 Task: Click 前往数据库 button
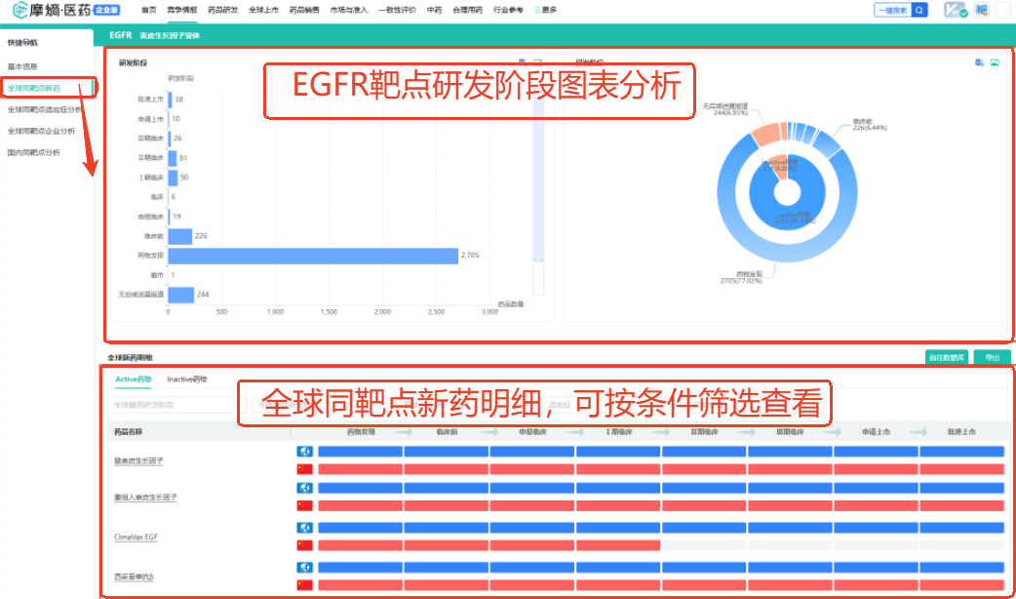[x=947, y=357]
